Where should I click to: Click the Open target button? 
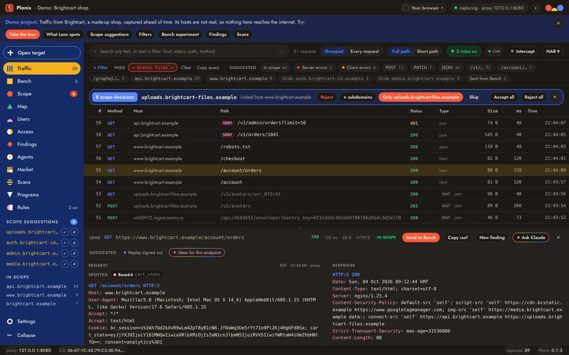pyautogui.click(x=42, y=53)
